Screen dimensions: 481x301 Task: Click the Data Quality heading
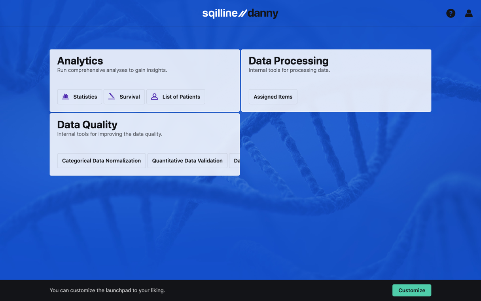pos(87,125)
